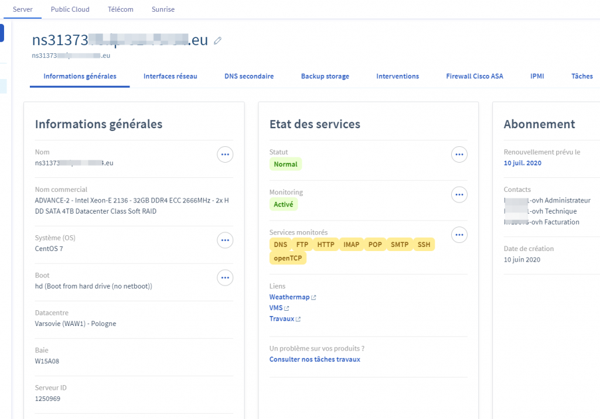Open Public Cloud in the top navigation
This screenshot has height=419, width=600.
click(x=70, y=9)
